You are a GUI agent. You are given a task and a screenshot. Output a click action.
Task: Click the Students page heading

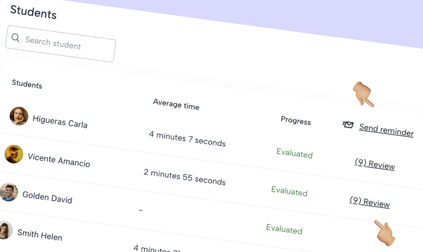click(x=33, y=12)
